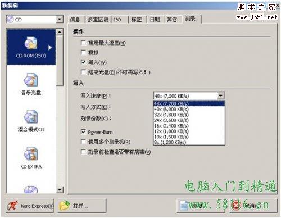Select 16x (2,400 KB/s) speed
Image resolution: width=281 pixels, height=218 pixels.
[x=189, y=126]
